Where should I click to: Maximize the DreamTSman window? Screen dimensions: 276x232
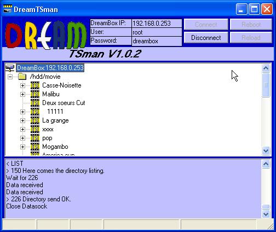[254, 9]
